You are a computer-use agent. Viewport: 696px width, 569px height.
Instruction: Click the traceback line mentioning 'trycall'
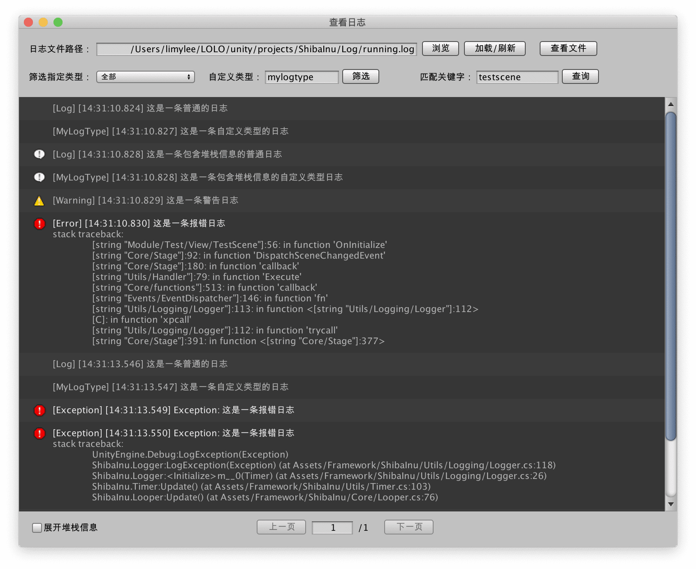[215, 331]
